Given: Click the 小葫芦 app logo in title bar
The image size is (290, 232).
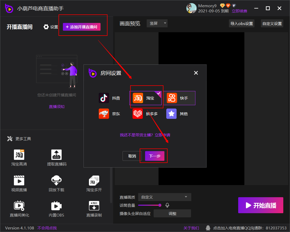Looking at the screenshot, I should tap(9, 8).
